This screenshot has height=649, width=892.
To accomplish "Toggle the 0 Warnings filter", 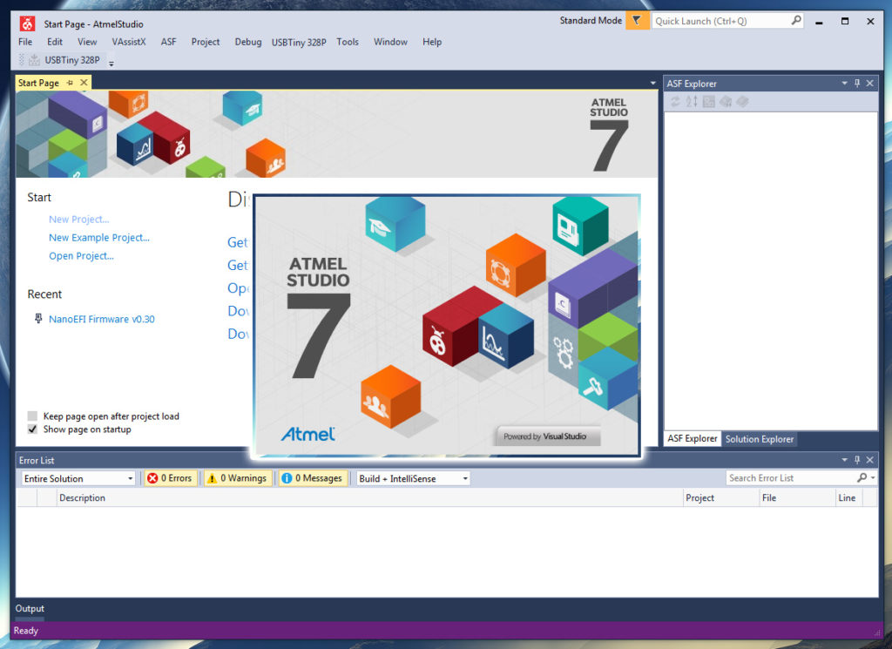I will pos(237,478).
